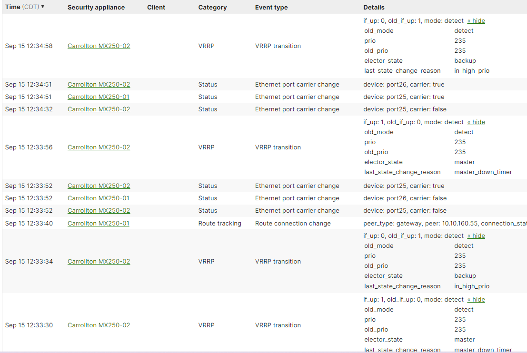Open Carrollton MX250-02 in the 12:33:34 VRRP row
Image resolution: width=527 pixels, height=353 pixels.
[x=99, y=261]
